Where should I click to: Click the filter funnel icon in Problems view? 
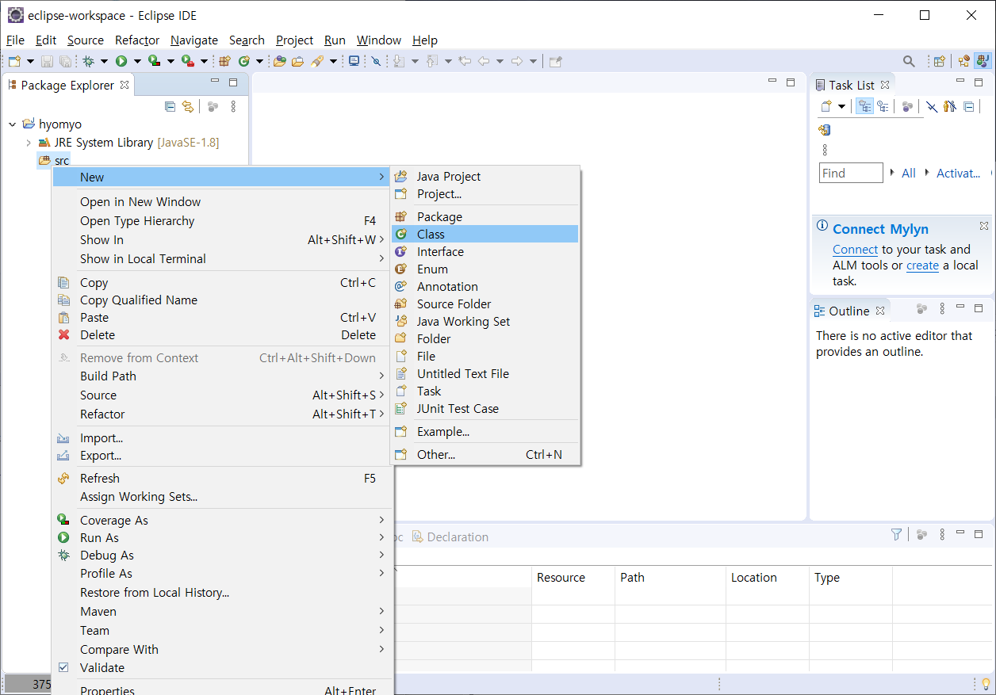897,535
